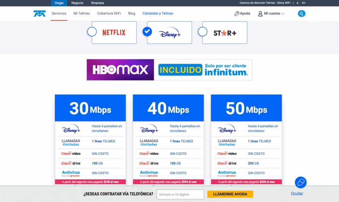Click Claro drive logo in 30 Mbps card
Viewport: 339px width, 202px height.
pyautogui.click(x=71, y=163)
